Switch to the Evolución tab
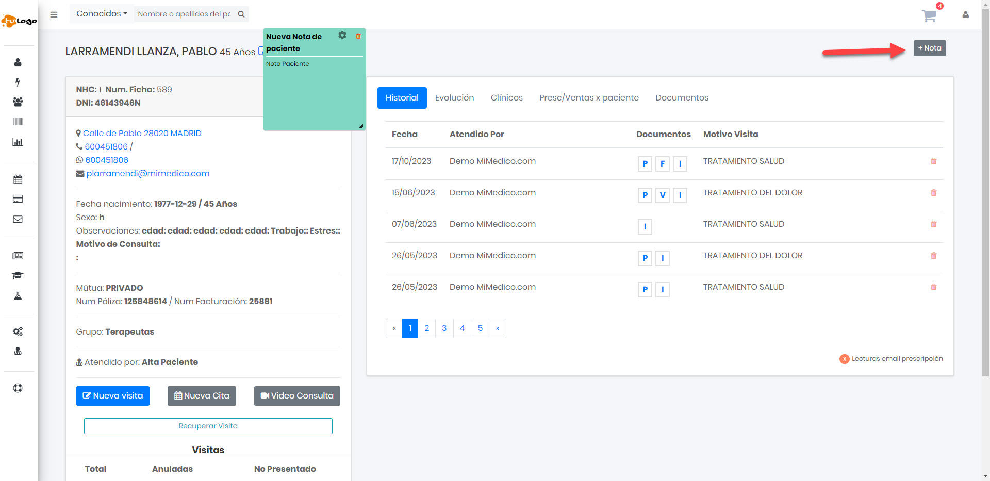 coord(454,98)
